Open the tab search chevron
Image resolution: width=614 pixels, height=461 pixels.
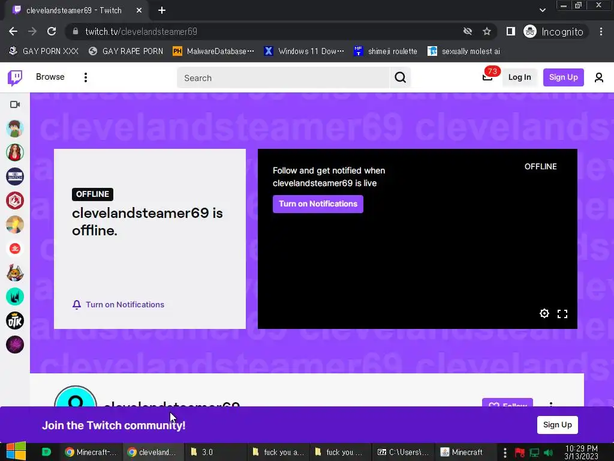click(x=542, y=10)
